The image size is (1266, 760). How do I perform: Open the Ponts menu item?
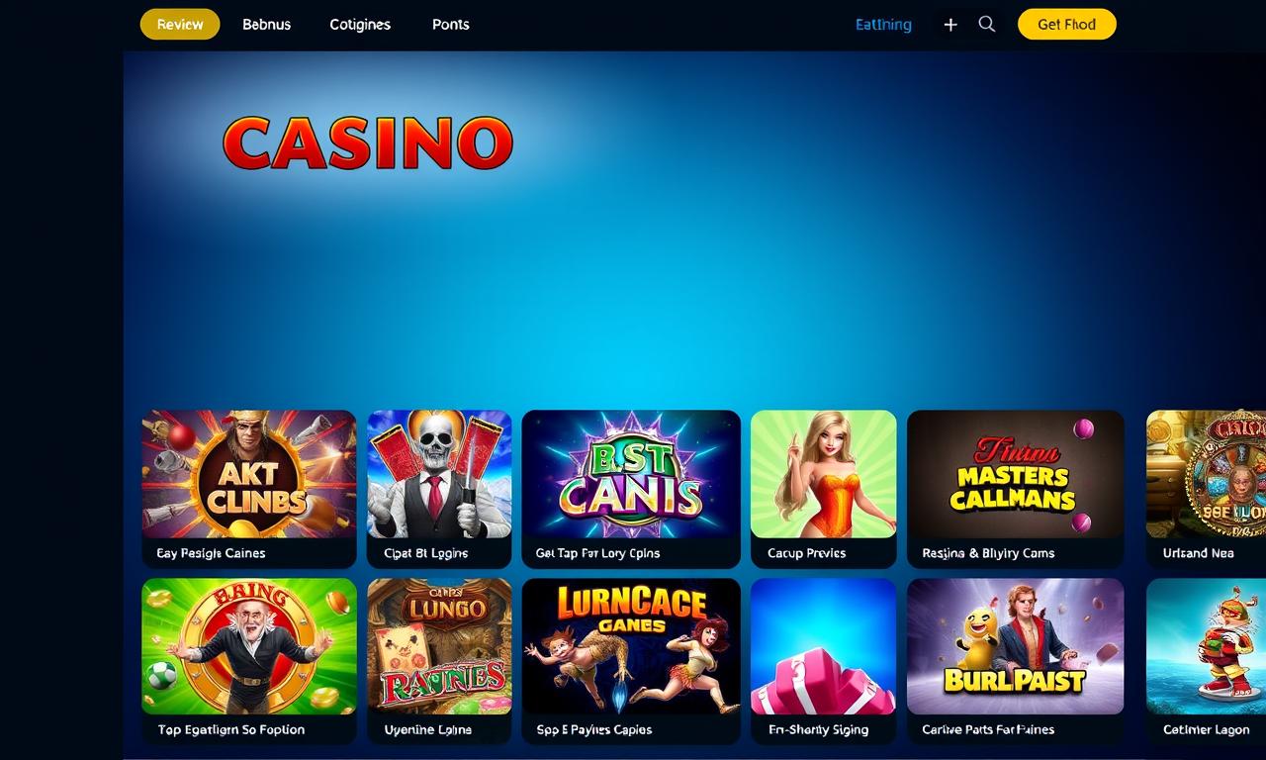click(451, 25)
